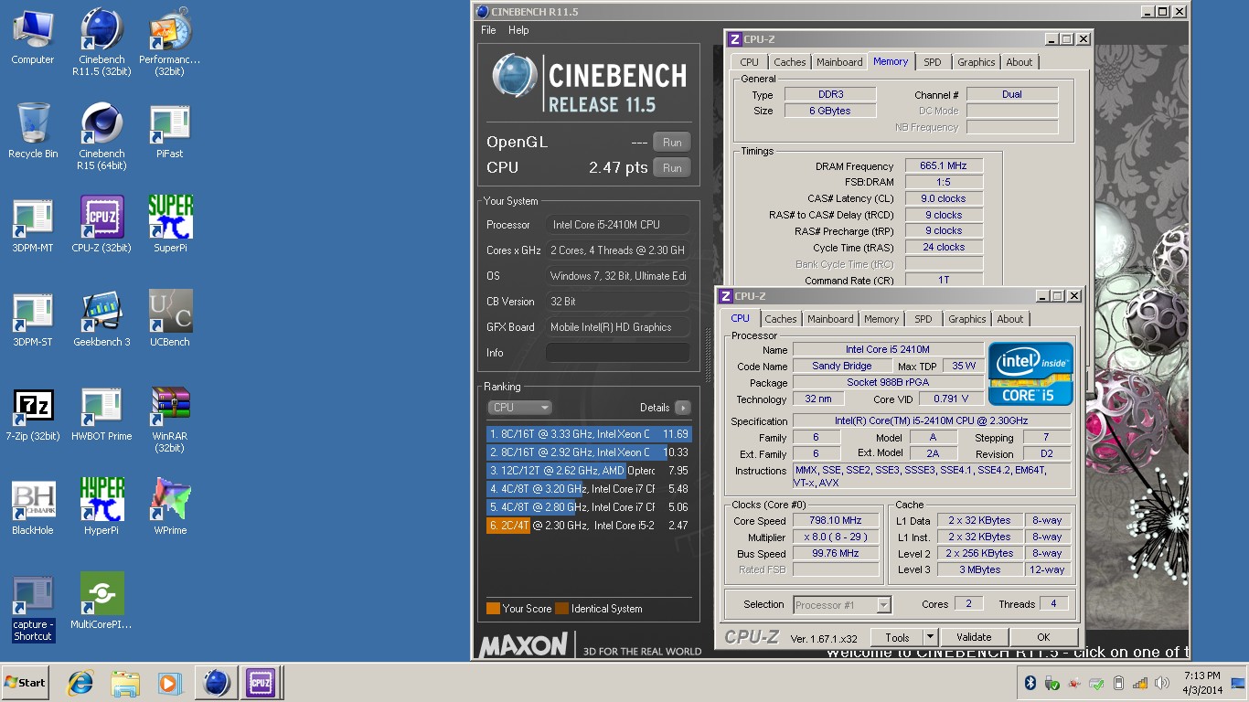Launch the WPrime desktop shortcut
The height and width of the screenshot is (702, 1249).
pyautogui.click(x=170, y=507)
